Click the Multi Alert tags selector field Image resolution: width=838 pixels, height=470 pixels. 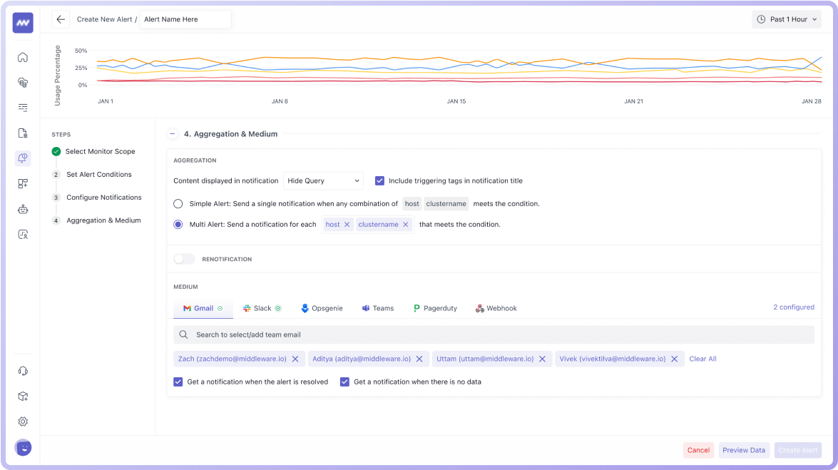[x=368, y=225]
